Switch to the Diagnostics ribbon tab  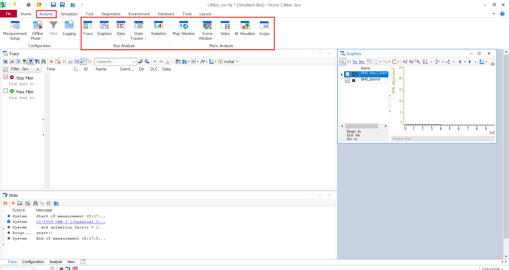(x=111, y=14)
